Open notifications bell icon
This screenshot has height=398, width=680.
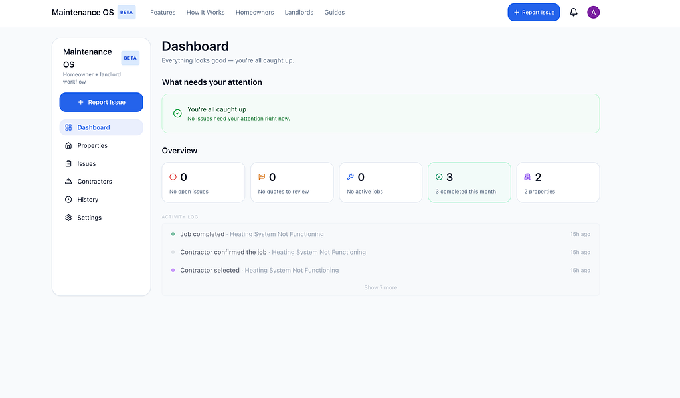tap(573, 12)
